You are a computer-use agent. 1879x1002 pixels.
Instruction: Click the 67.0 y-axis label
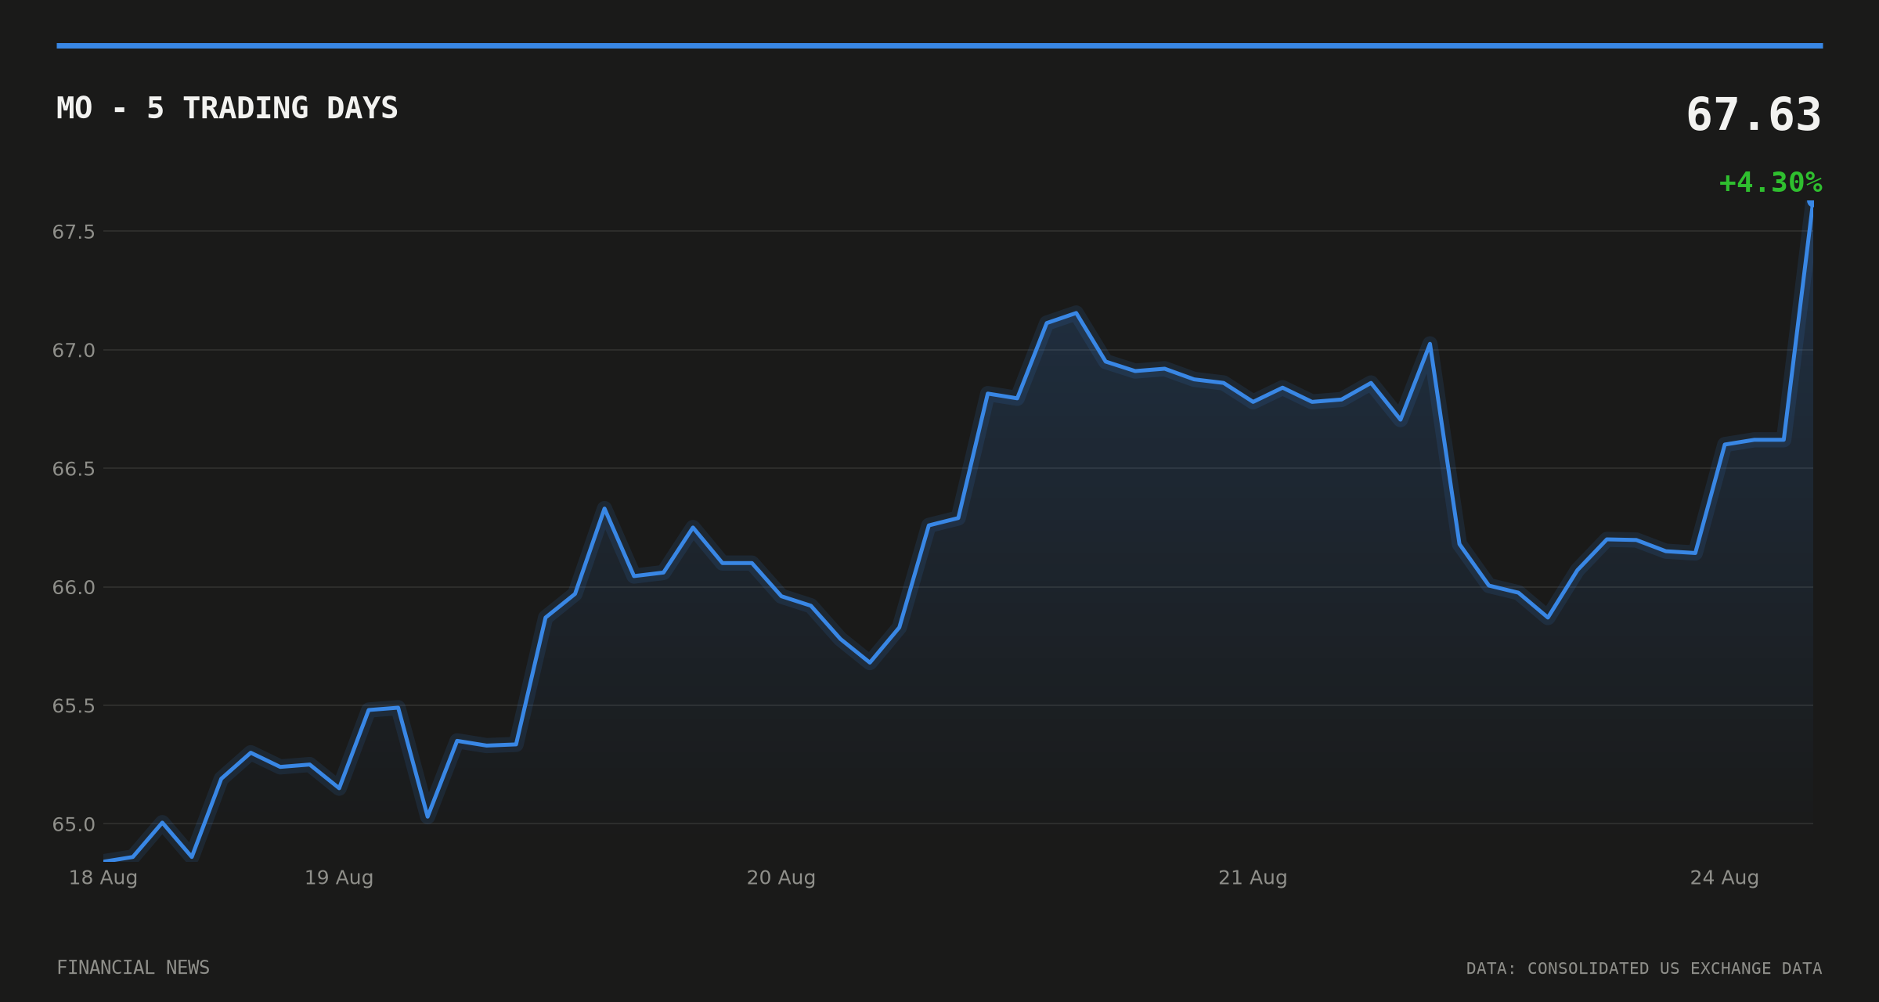tap(74, 351)
